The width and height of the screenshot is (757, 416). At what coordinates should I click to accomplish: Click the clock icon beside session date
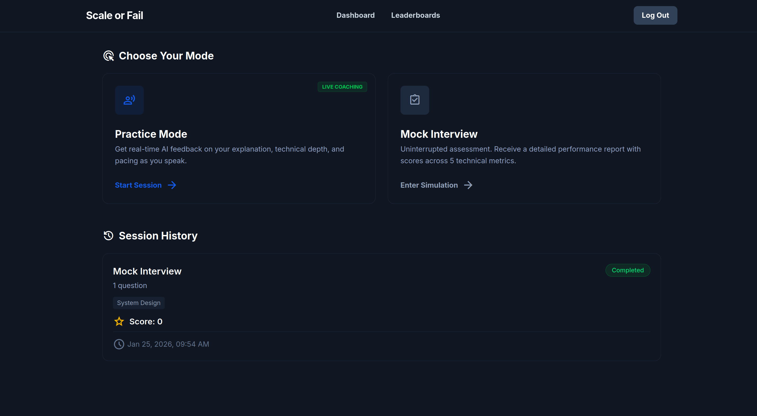(119, 344)
